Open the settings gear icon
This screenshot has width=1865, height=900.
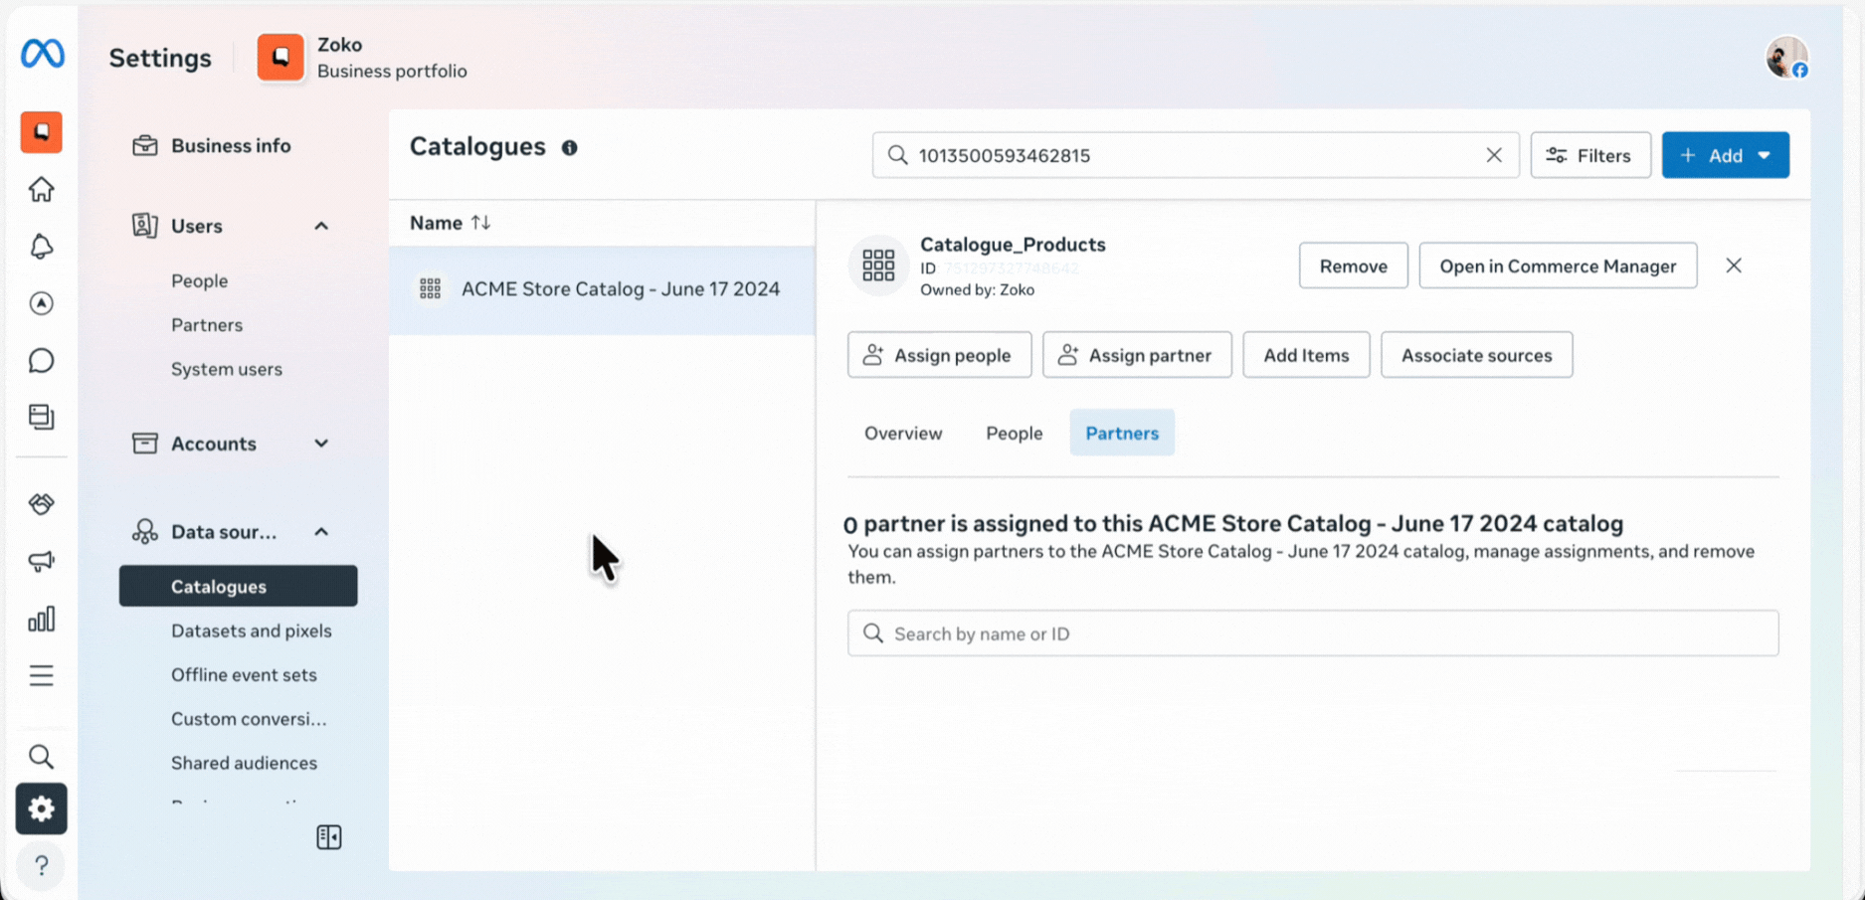click(42, 809)
